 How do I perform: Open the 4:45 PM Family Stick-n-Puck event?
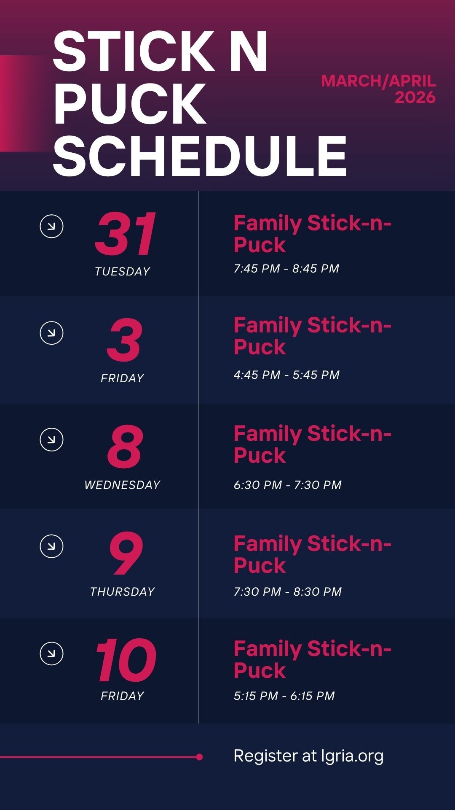click(x=312, y=336)
